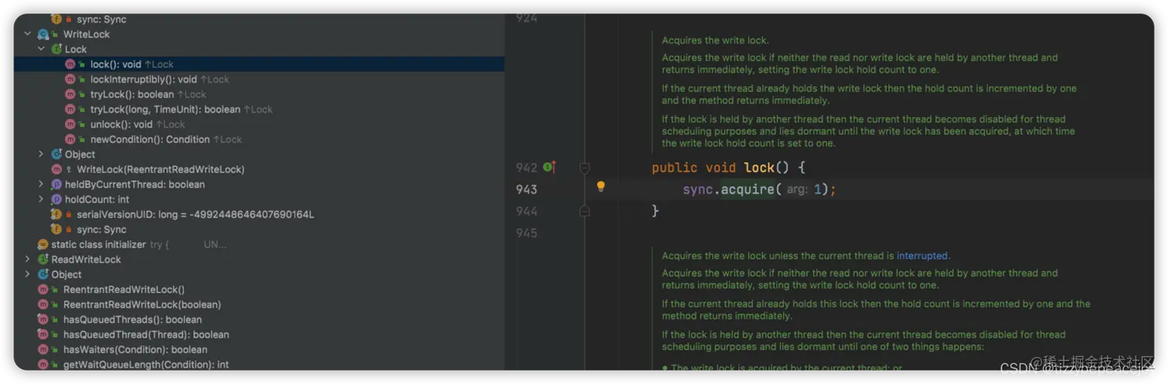Select ReentrantReadWriteLock() constructor row
Viewport: 1168px width, 384px height.
259,290
